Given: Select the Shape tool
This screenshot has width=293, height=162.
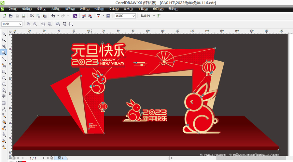Looking at the screenshot, I should tap(4, 40).
